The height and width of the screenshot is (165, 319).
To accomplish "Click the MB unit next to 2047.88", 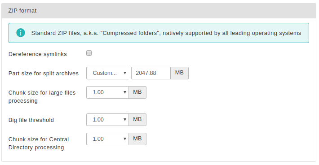I will (x=179, y=73).
